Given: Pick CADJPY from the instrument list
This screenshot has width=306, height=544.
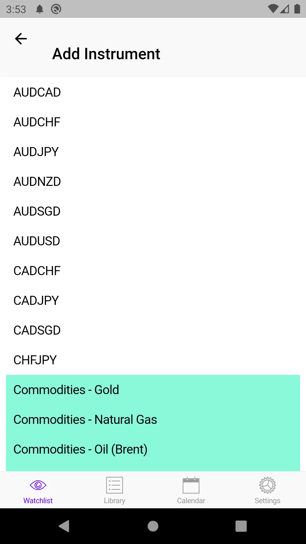Looking at the screenshot, I should (x=36, y=301).
